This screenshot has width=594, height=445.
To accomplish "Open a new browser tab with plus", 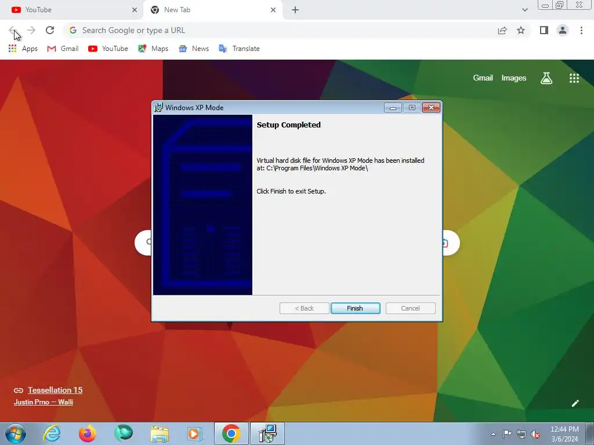I will tap(295, 10).
